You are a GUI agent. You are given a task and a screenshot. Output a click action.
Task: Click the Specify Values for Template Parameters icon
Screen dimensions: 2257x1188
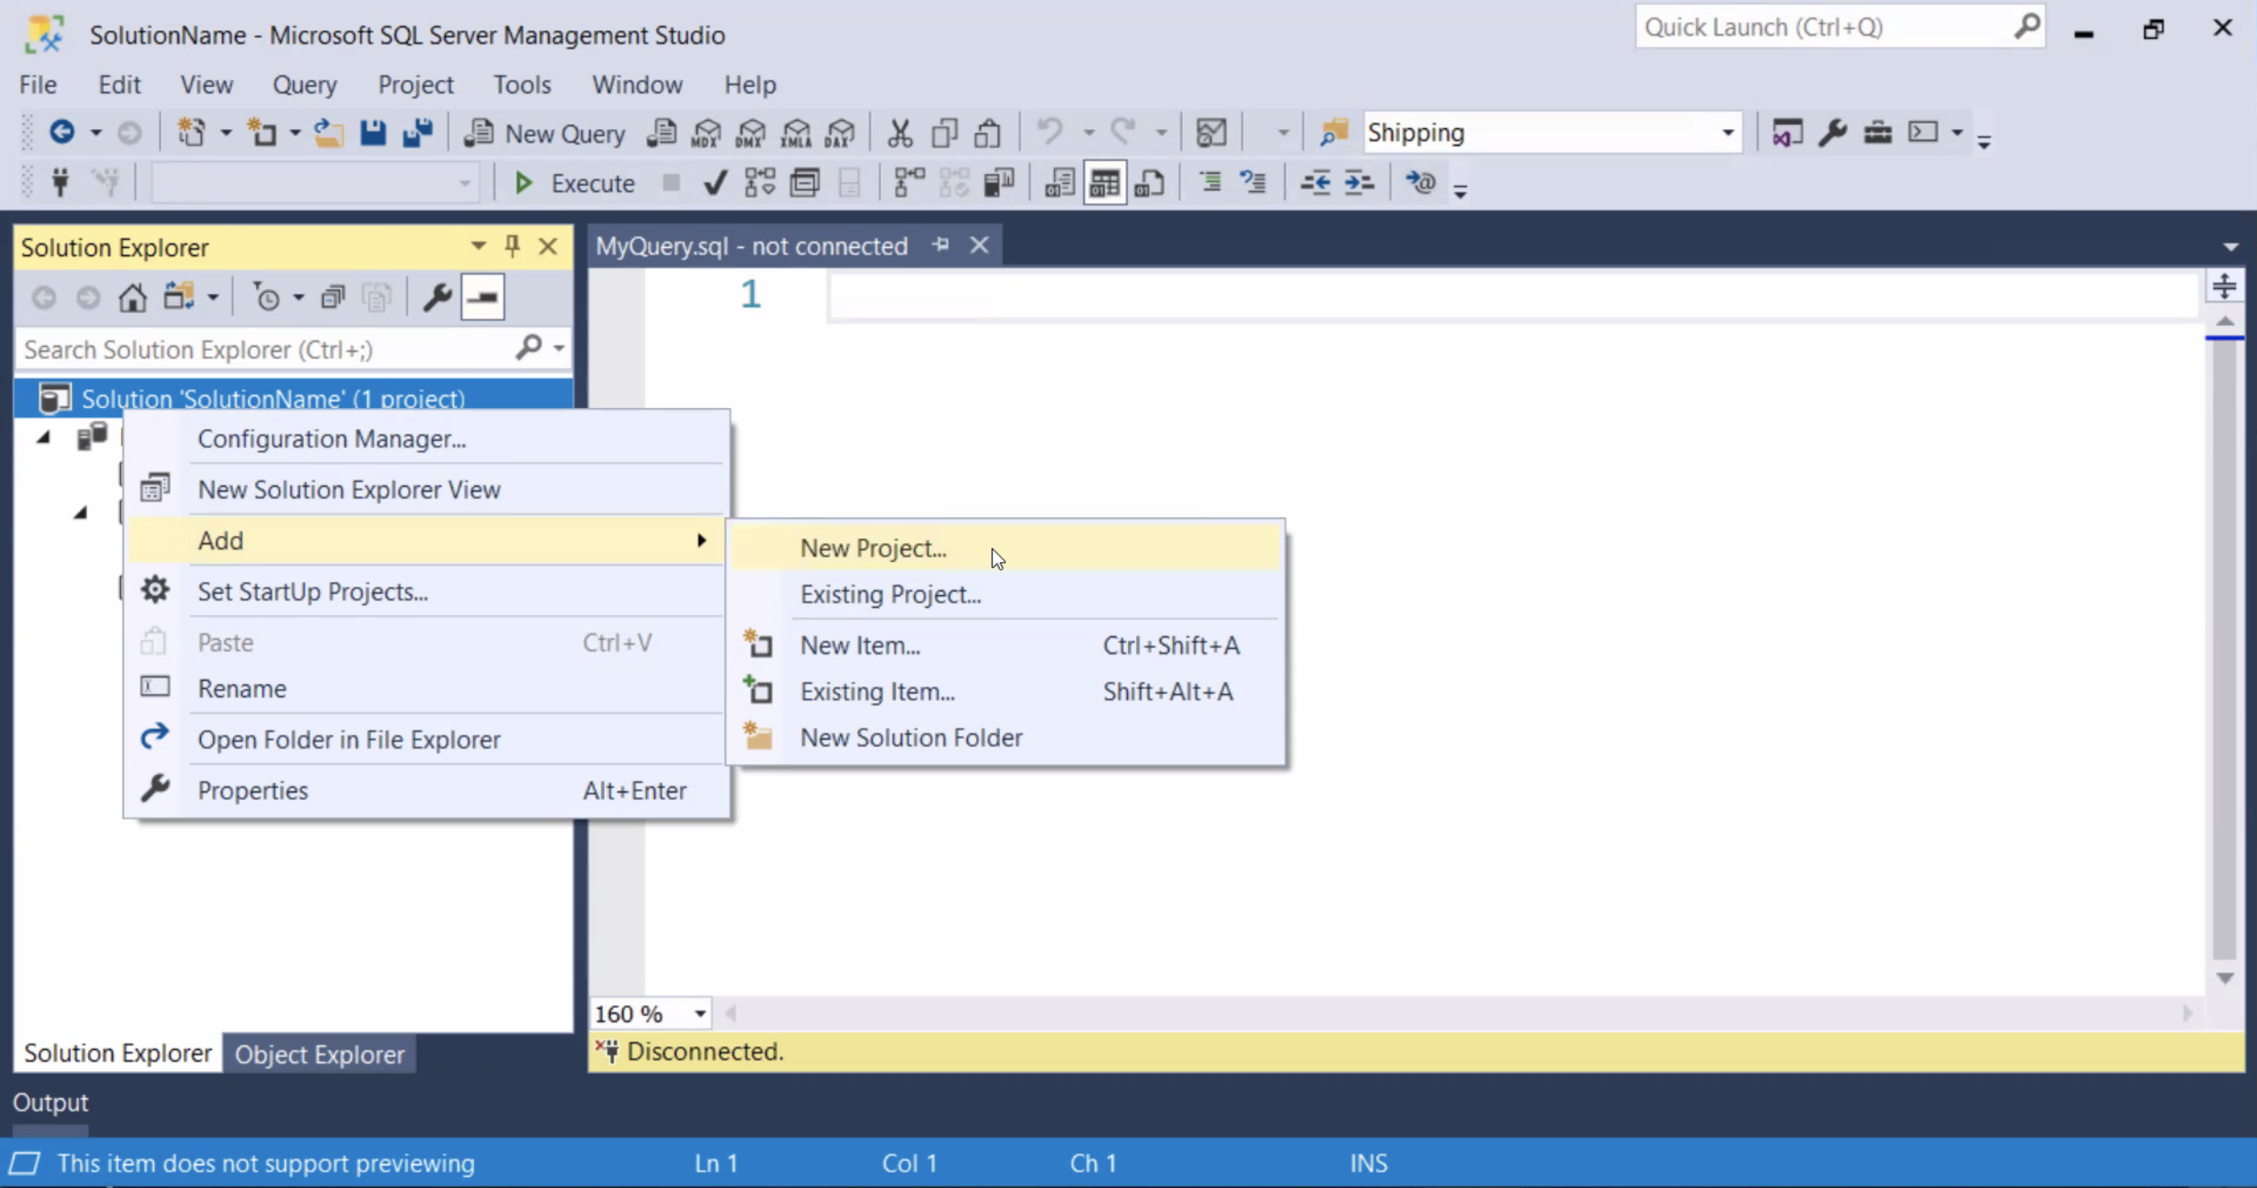click(1420, 182)
